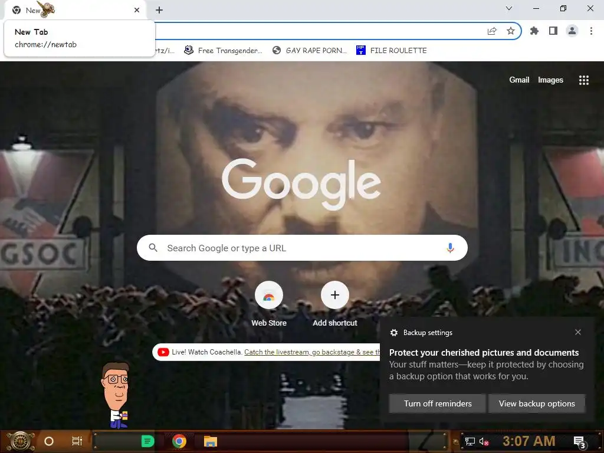Click the share page icon in address bar
This screenshot has width=604, height=453.
(x=492, y=31)
